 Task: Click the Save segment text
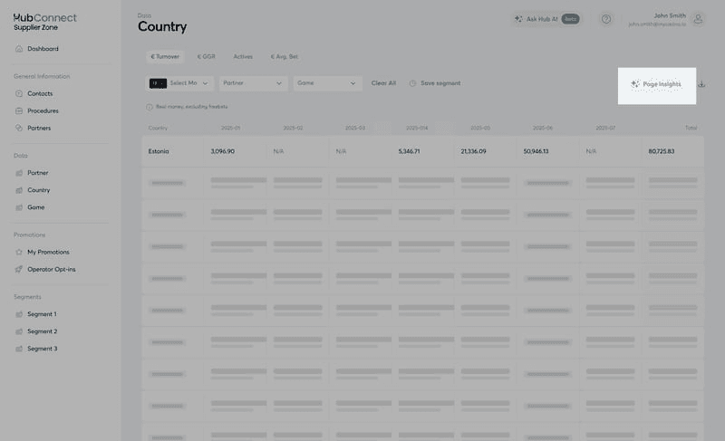(440, 83)
